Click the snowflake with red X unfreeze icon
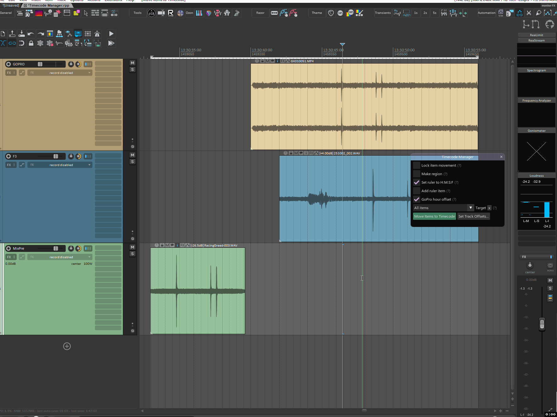This screenshot has height=417, width=557. (50, 43)
